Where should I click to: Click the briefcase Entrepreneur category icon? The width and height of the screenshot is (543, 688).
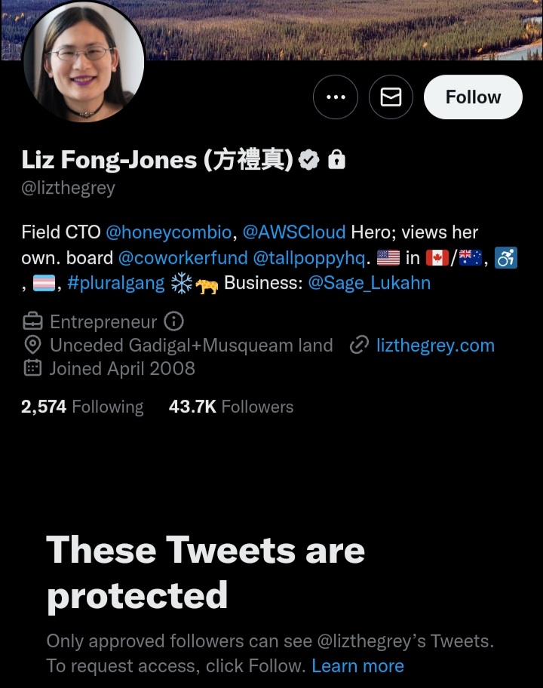pyautogui.click(x=32, y=321)
